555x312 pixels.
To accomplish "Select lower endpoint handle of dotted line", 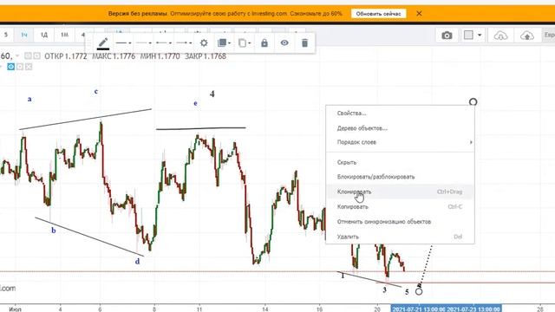I will click(x=419, y=291).
